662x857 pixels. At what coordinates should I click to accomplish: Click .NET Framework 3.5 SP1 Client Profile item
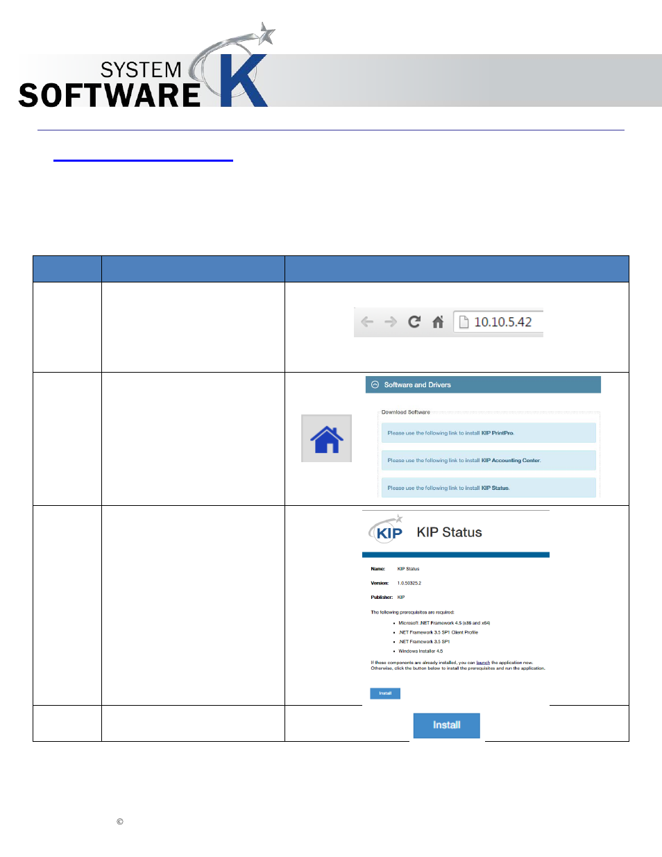[x=438, y=632]
